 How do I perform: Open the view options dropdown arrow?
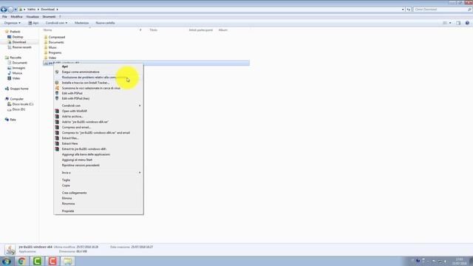point(450,23)
